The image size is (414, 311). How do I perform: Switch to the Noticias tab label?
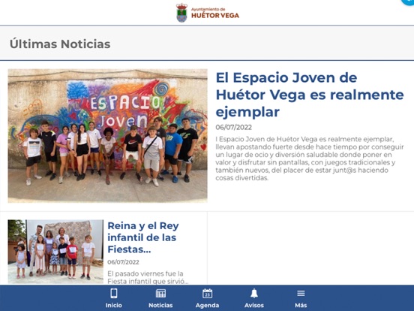point(160,305)
